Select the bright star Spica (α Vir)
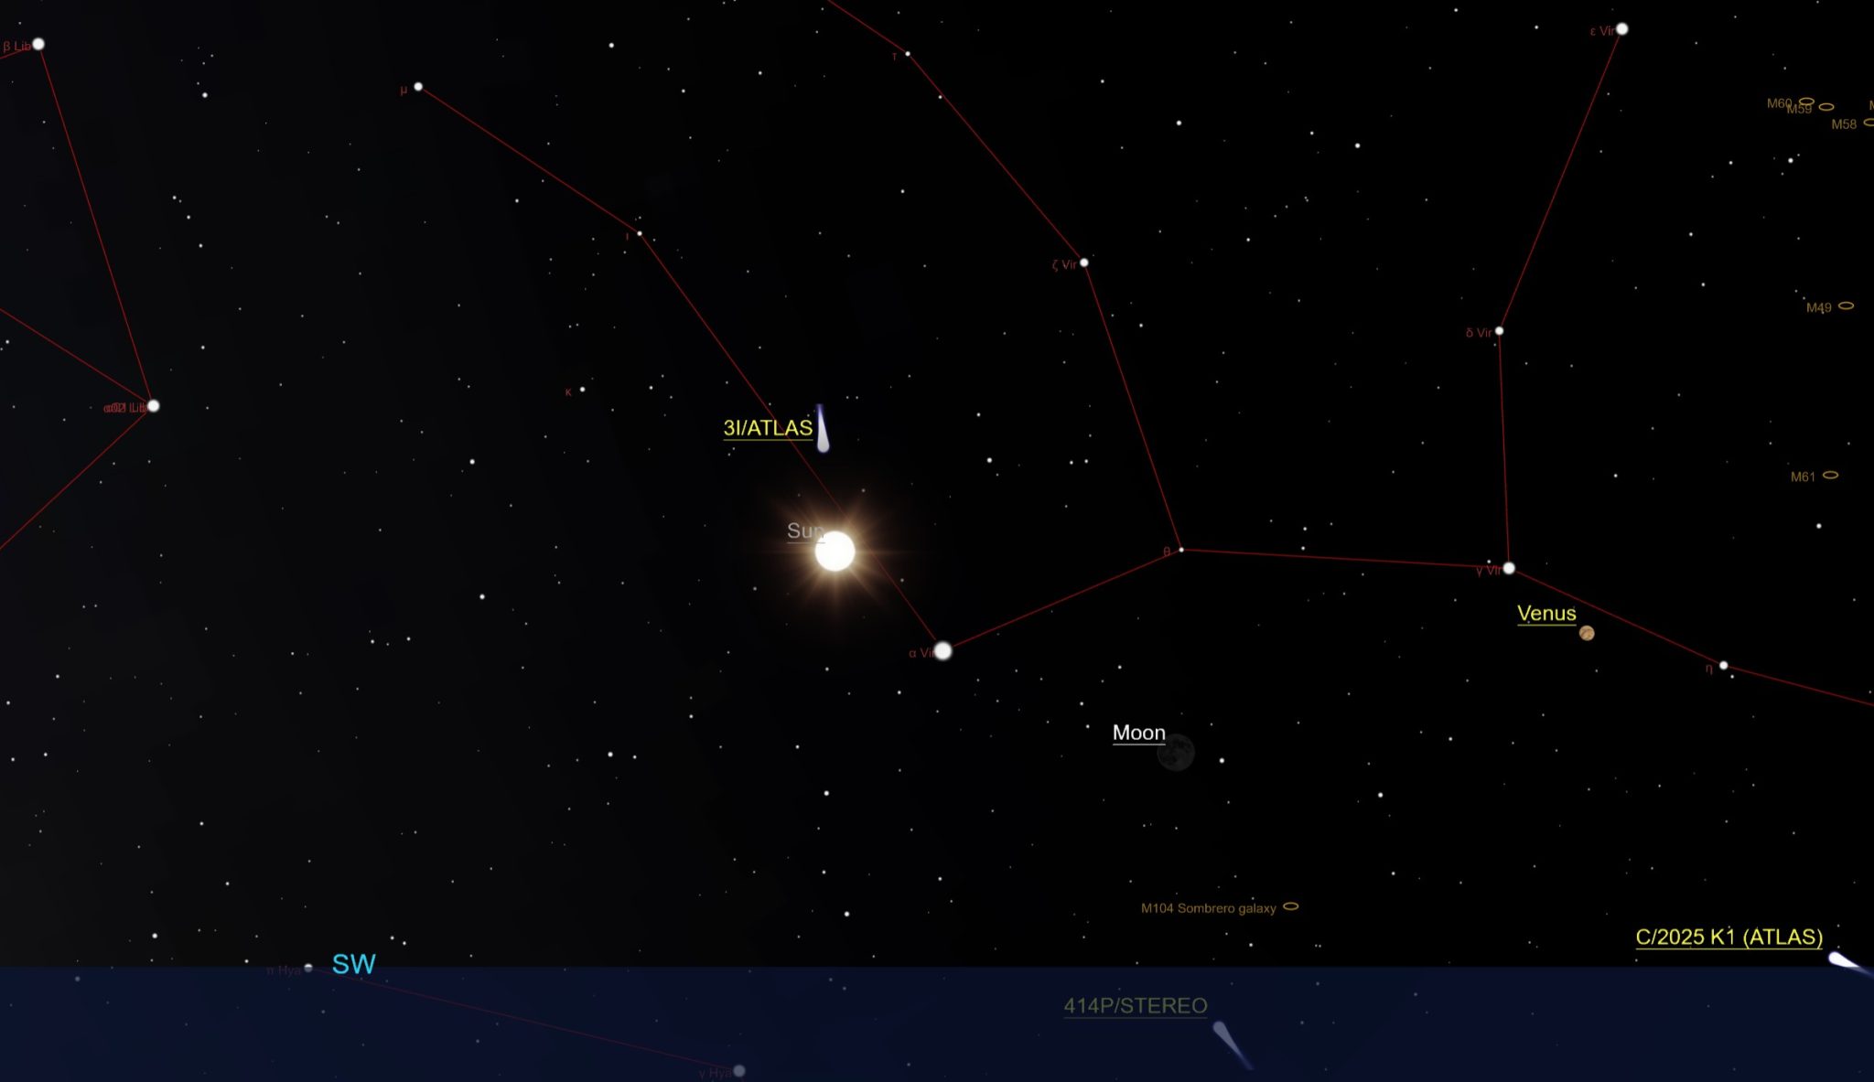1874x1082 pixels. (x=942, y=650)
